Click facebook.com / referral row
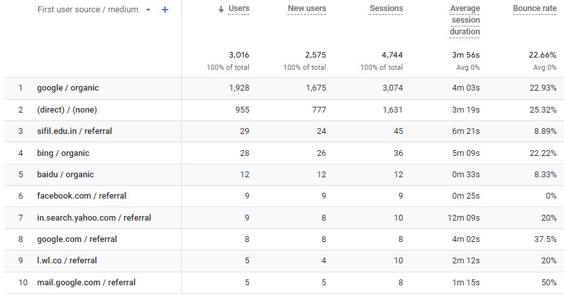This screenshot has width=564, height=295. coord(81,196)
